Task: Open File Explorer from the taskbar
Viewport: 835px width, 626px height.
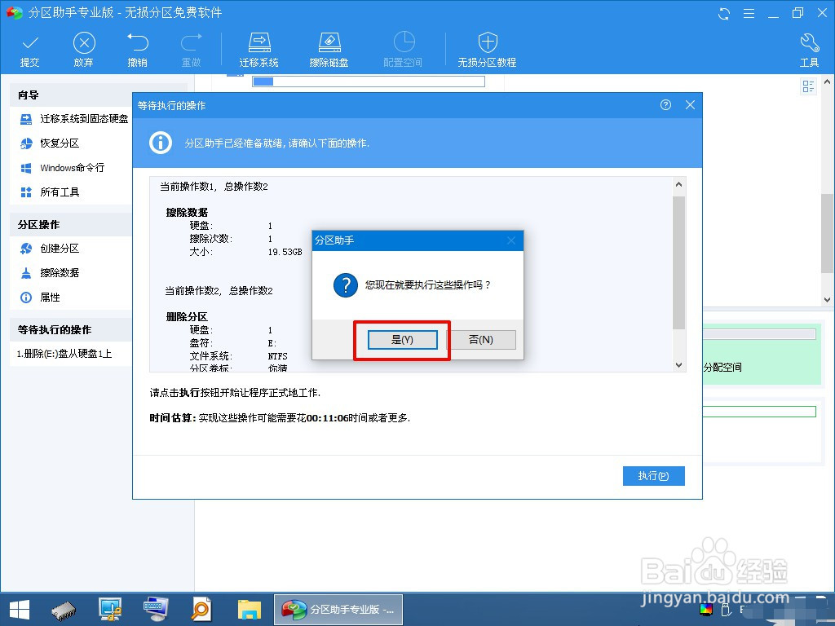Action: tap(250, 610)
